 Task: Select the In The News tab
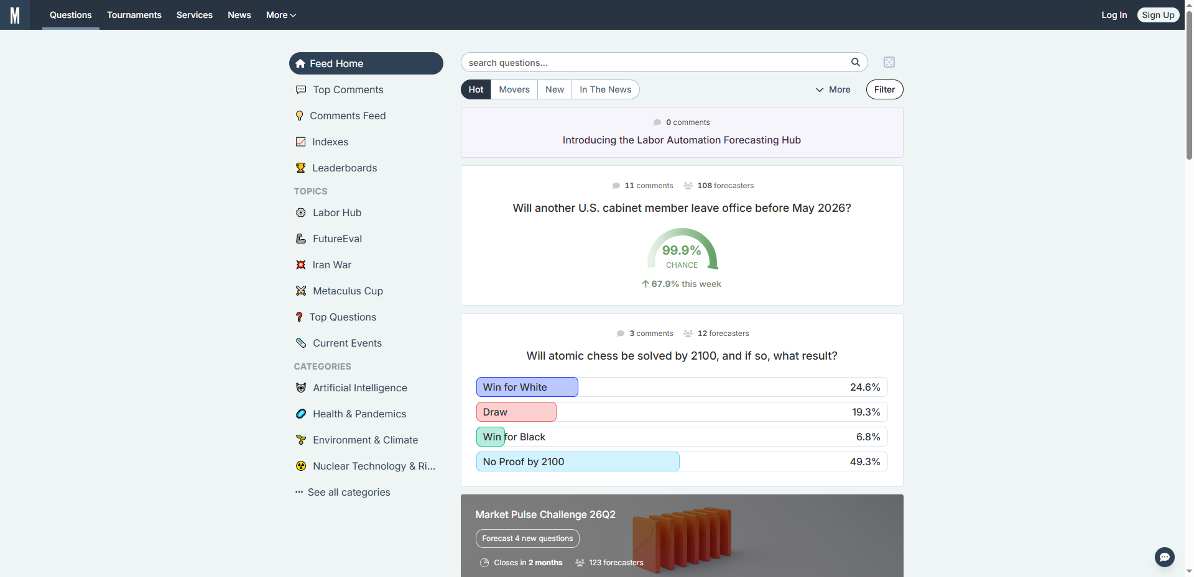pos(605,89)
